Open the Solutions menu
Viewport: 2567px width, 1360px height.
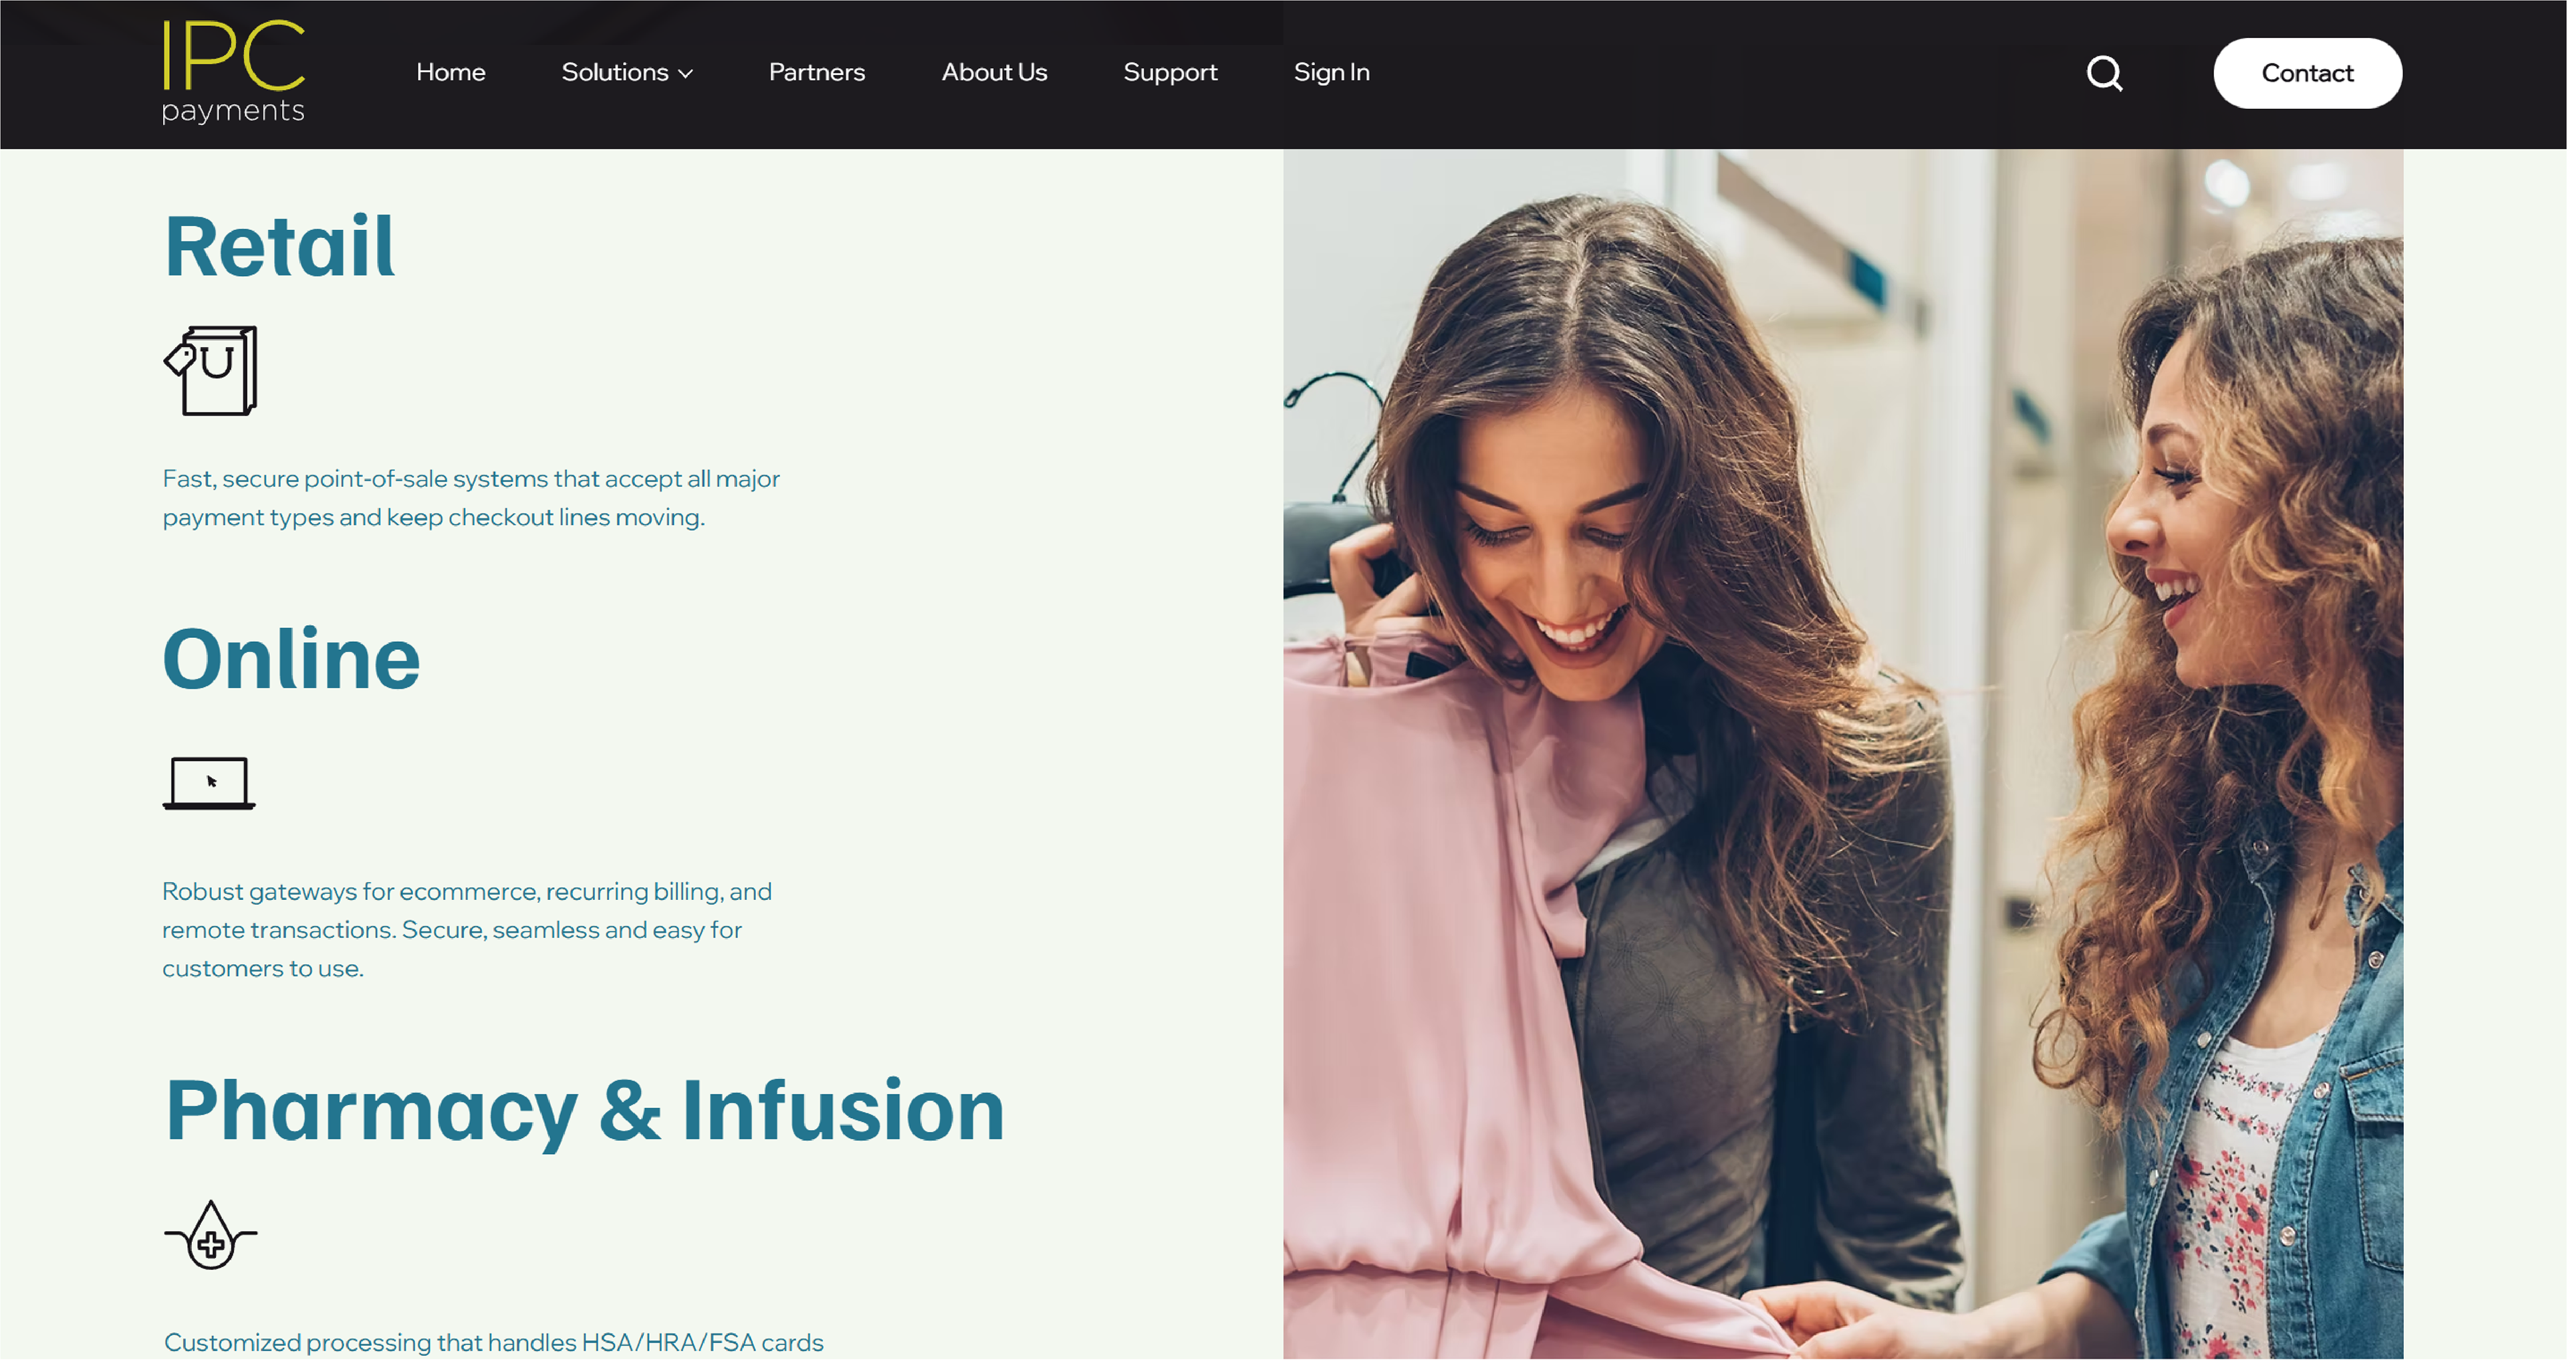click(x=626, y=72)
